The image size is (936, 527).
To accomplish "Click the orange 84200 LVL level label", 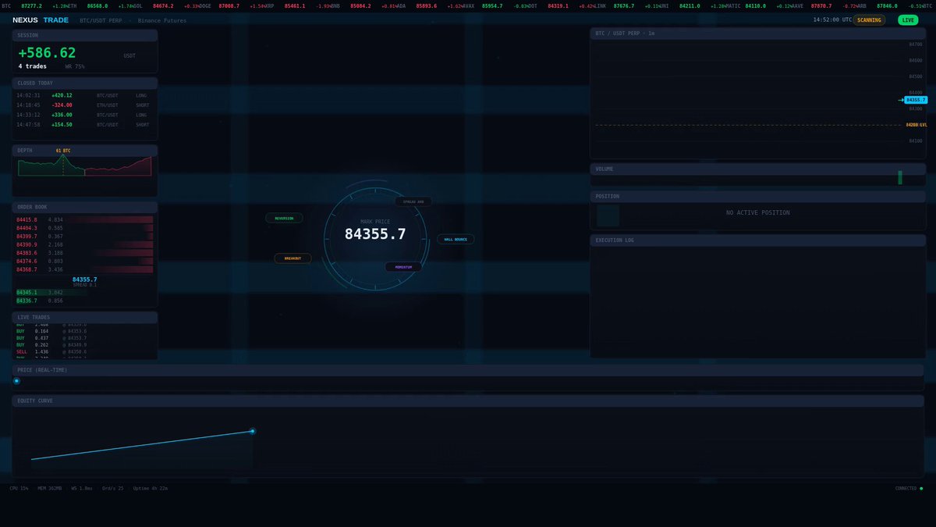I will point(916,125).
